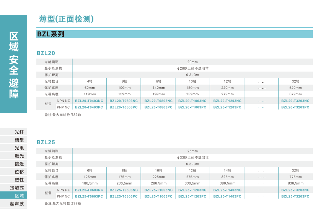Click the BZL20-T1003NC model code

[x=192, y=101]
